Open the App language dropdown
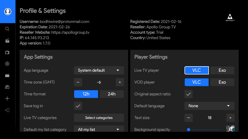The image size is (248, 139). [99, 70]
